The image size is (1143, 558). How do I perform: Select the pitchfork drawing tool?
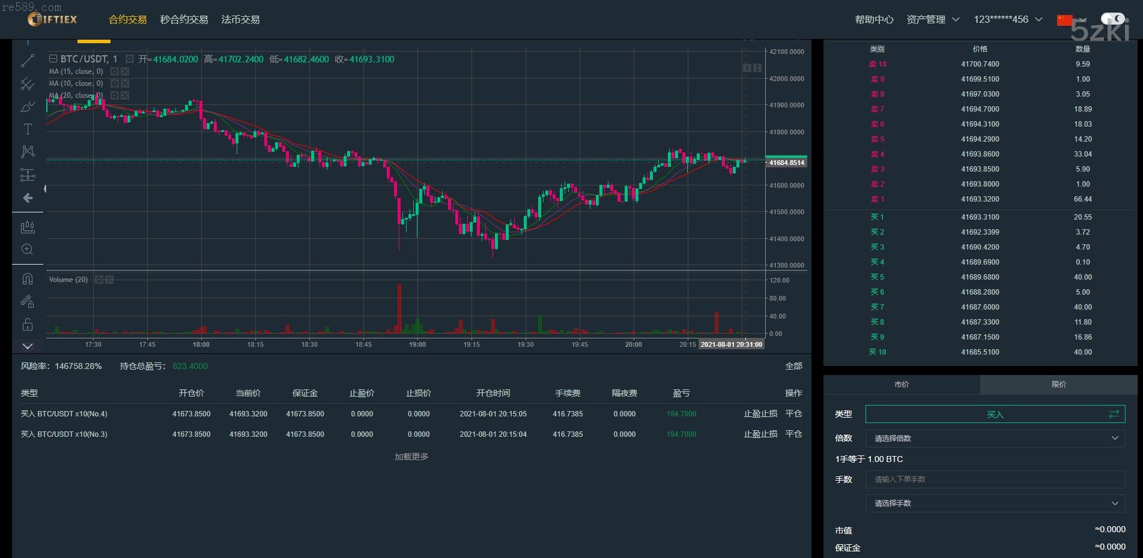tap(28, 84)
